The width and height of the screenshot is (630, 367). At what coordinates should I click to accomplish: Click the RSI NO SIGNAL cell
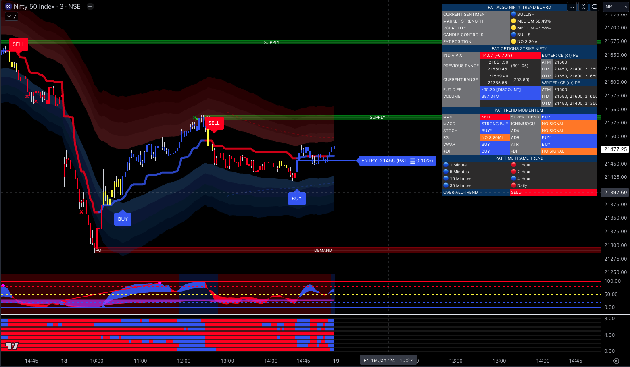[x=495, y=138]
